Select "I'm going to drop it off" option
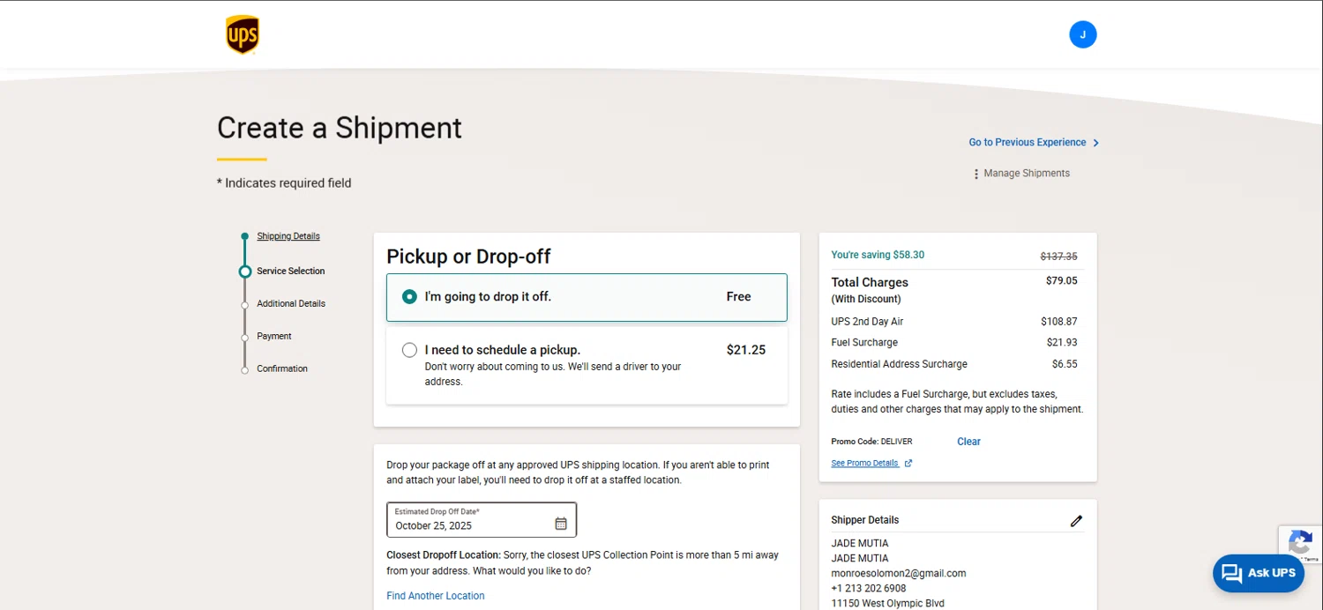 [409, 297]
